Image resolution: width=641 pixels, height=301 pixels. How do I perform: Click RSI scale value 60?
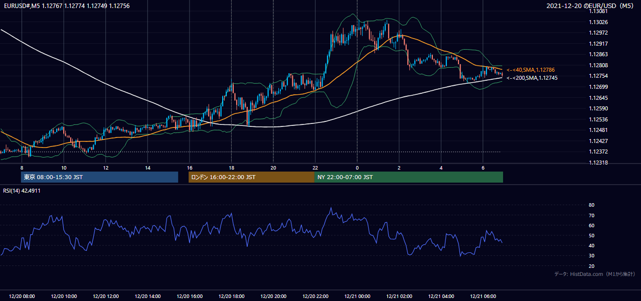click(x=592, y=225)
